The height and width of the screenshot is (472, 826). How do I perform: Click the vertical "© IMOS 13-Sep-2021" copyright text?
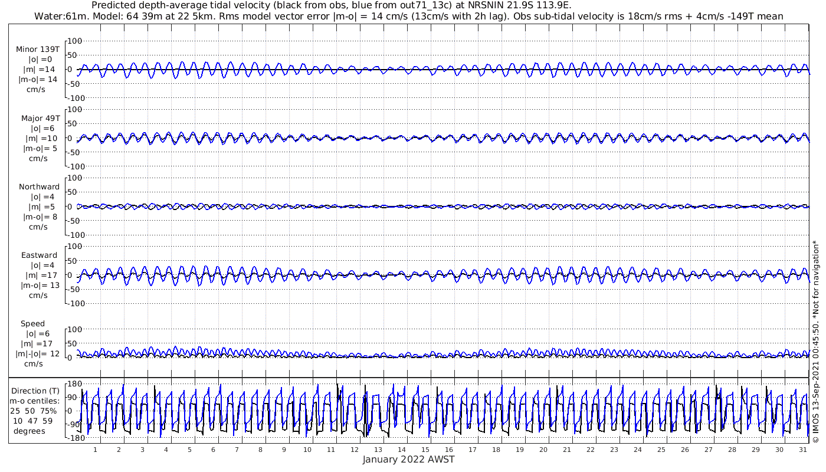(815, 342)
